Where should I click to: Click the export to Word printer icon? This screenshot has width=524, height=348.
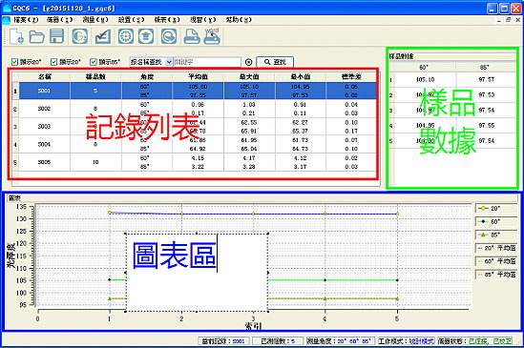[x=212, y=36]
